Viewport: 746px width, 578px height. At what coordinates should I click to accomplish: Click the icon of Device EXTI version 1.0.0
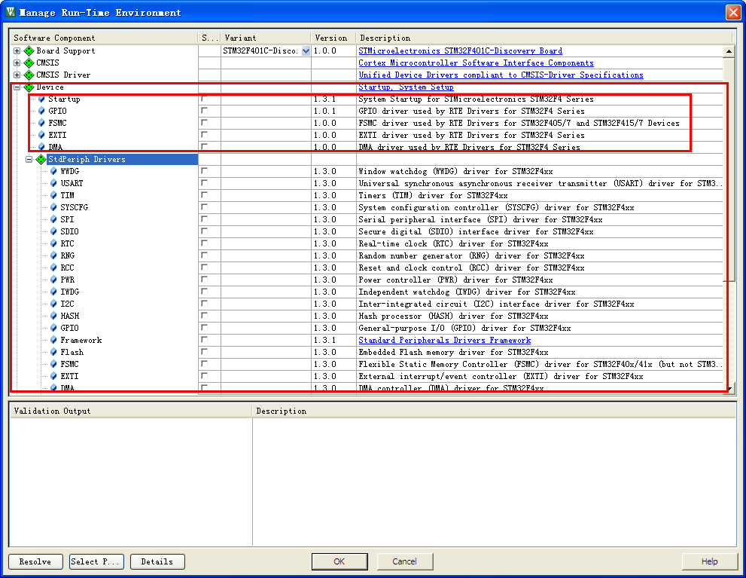click(41, 135)
